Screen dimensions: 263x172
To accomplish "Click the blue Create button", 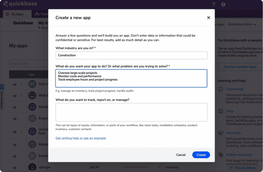I will (x=201, y=155).
